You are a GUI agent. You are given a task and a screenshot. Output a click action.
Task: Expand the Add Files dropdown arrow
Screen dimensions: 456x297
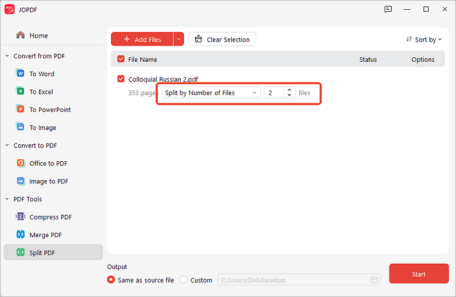click(x=178, y=40)
